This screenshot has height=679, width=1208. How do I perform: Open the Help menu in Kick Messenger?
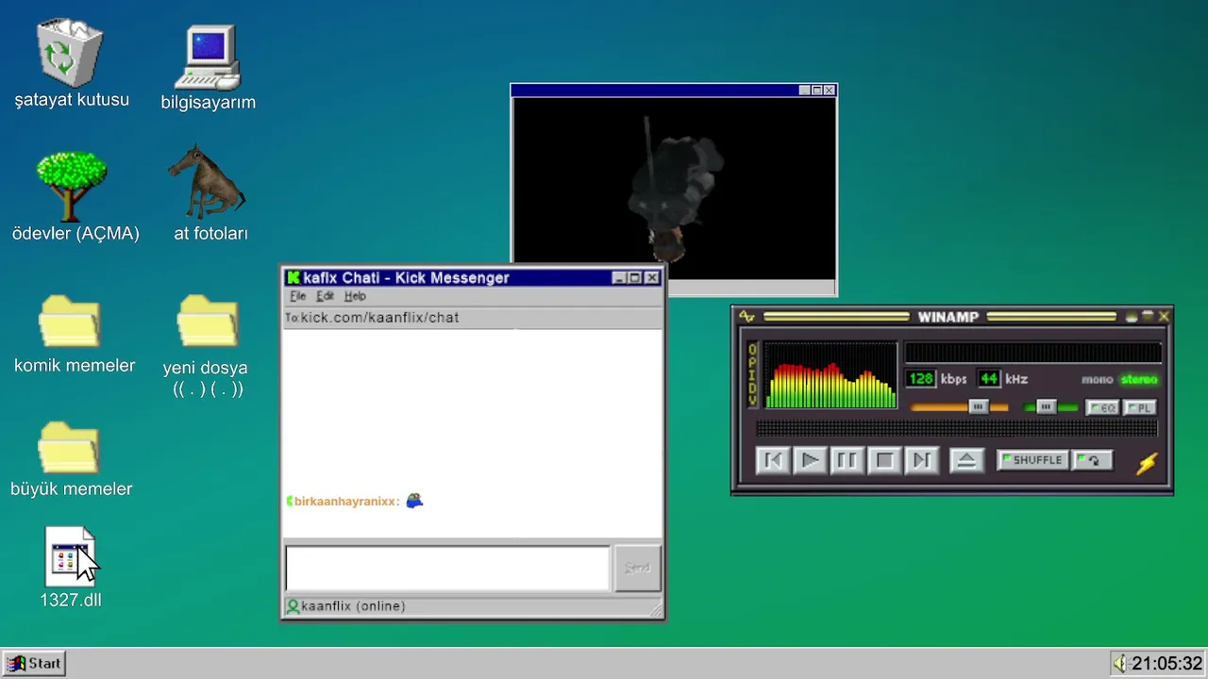click(x=355, y=296)
